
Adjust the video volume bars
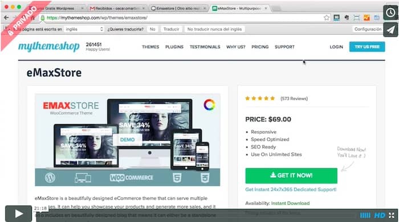click(x=365, y=215)
